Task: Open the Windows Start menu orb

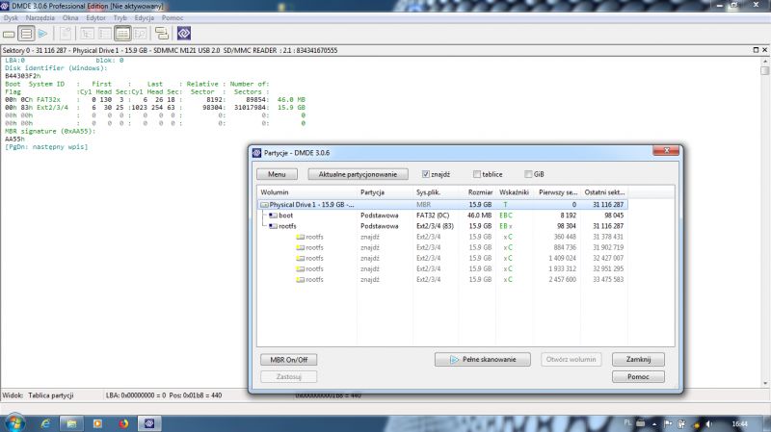Action: point(14,422)
